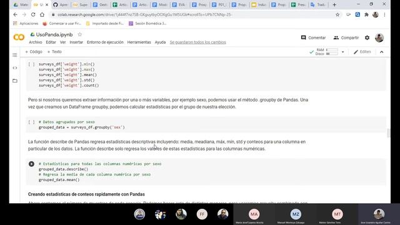Select participant FF avatar
Viewport: 400px width, 225px height.
tap(202, 214)
